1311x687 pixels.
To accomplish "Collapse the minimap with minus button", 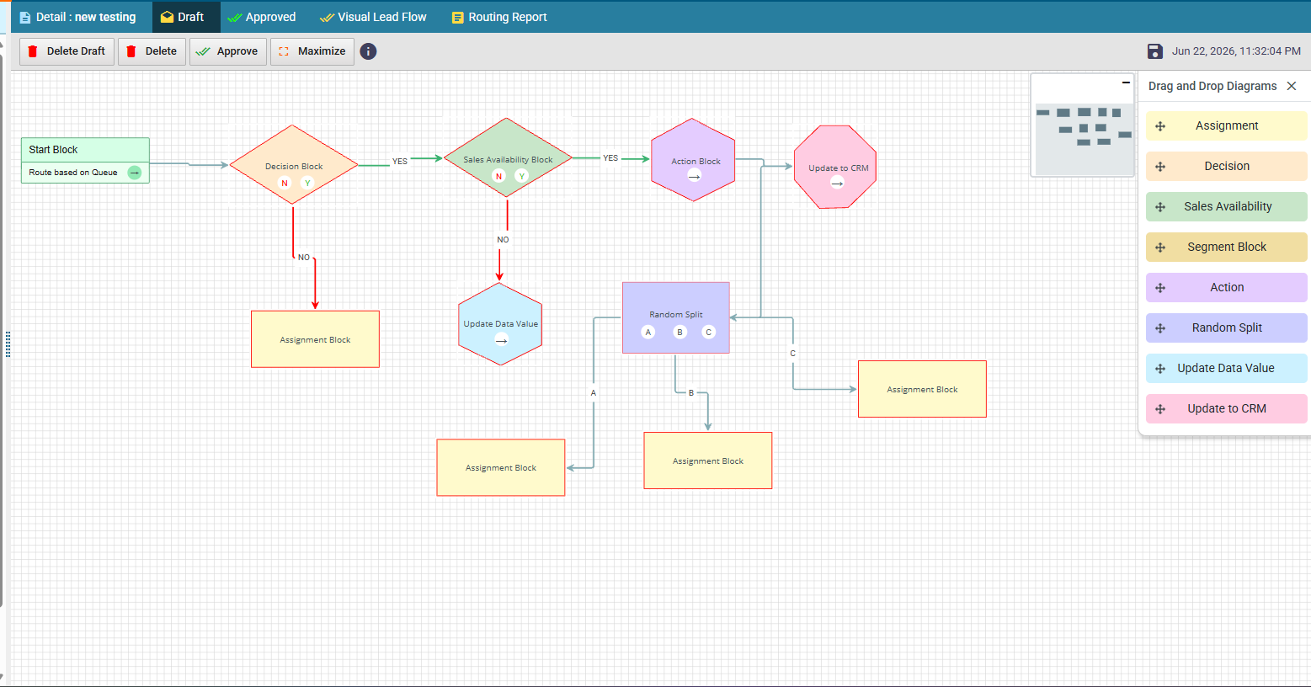I will click(1126, 83).
